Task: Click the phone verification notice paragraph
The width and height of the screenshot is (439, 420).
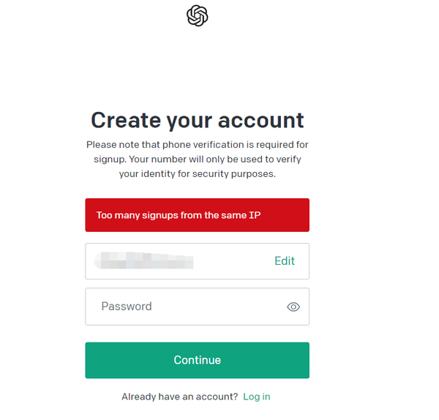Action: [198, 160]
